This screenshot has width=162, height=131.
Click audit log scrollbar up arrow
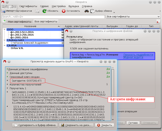[113, 68]
